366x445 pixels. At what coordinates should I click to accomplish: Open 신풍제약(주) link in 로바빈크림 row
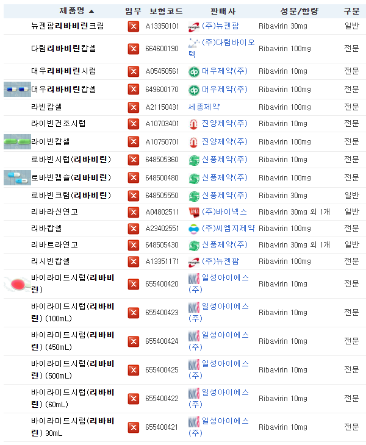[224, 195]
